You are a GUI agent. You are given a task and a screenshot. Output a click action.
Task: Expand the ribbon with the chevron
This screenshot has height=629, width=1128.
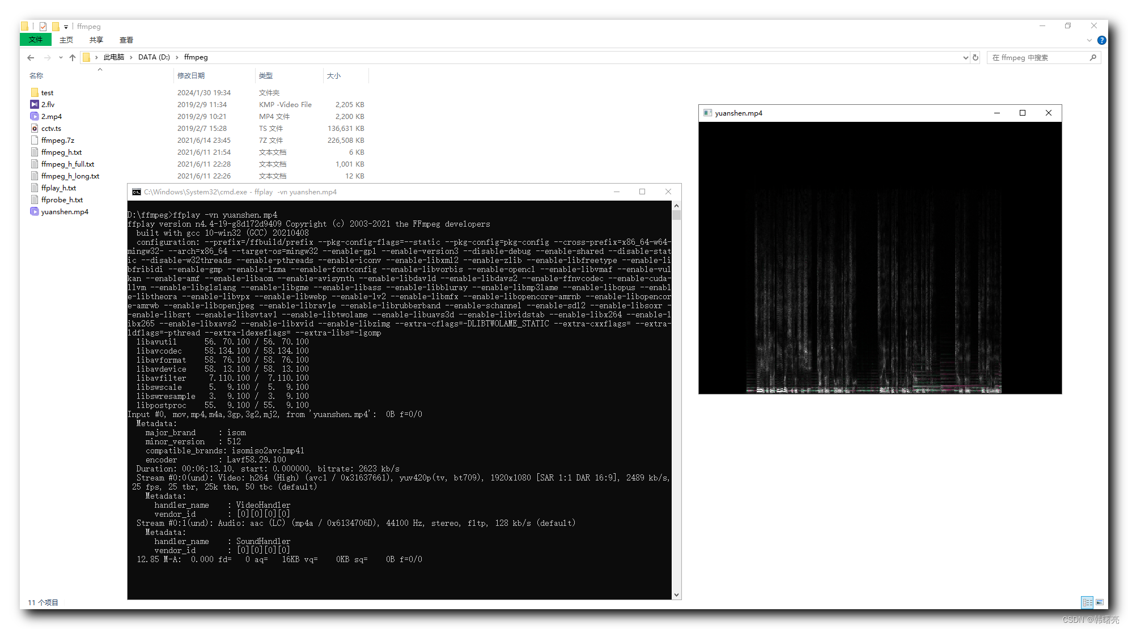(1089, 40)
